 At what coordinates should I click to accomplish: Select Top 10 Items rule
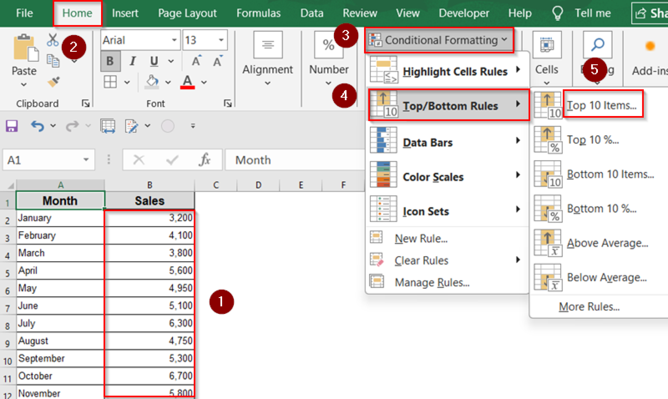pos(603,105)
